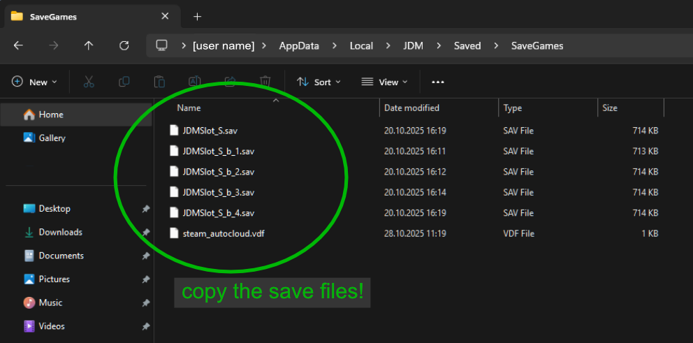This screenshot has height=343, width=693.
Task: Navigate back with the Back arrow
Action: click(19, 45)
